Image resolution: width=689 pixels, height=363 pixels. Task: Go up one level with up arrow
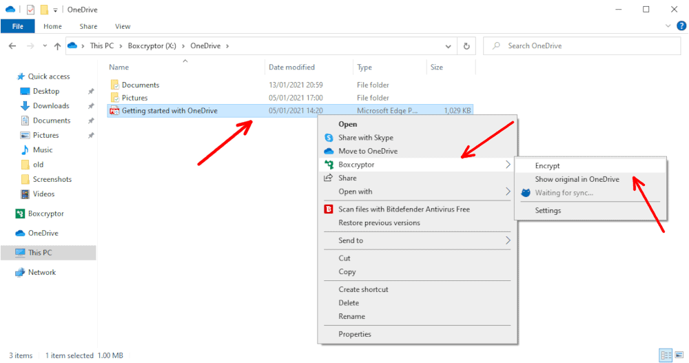click(x=57, y=45)
